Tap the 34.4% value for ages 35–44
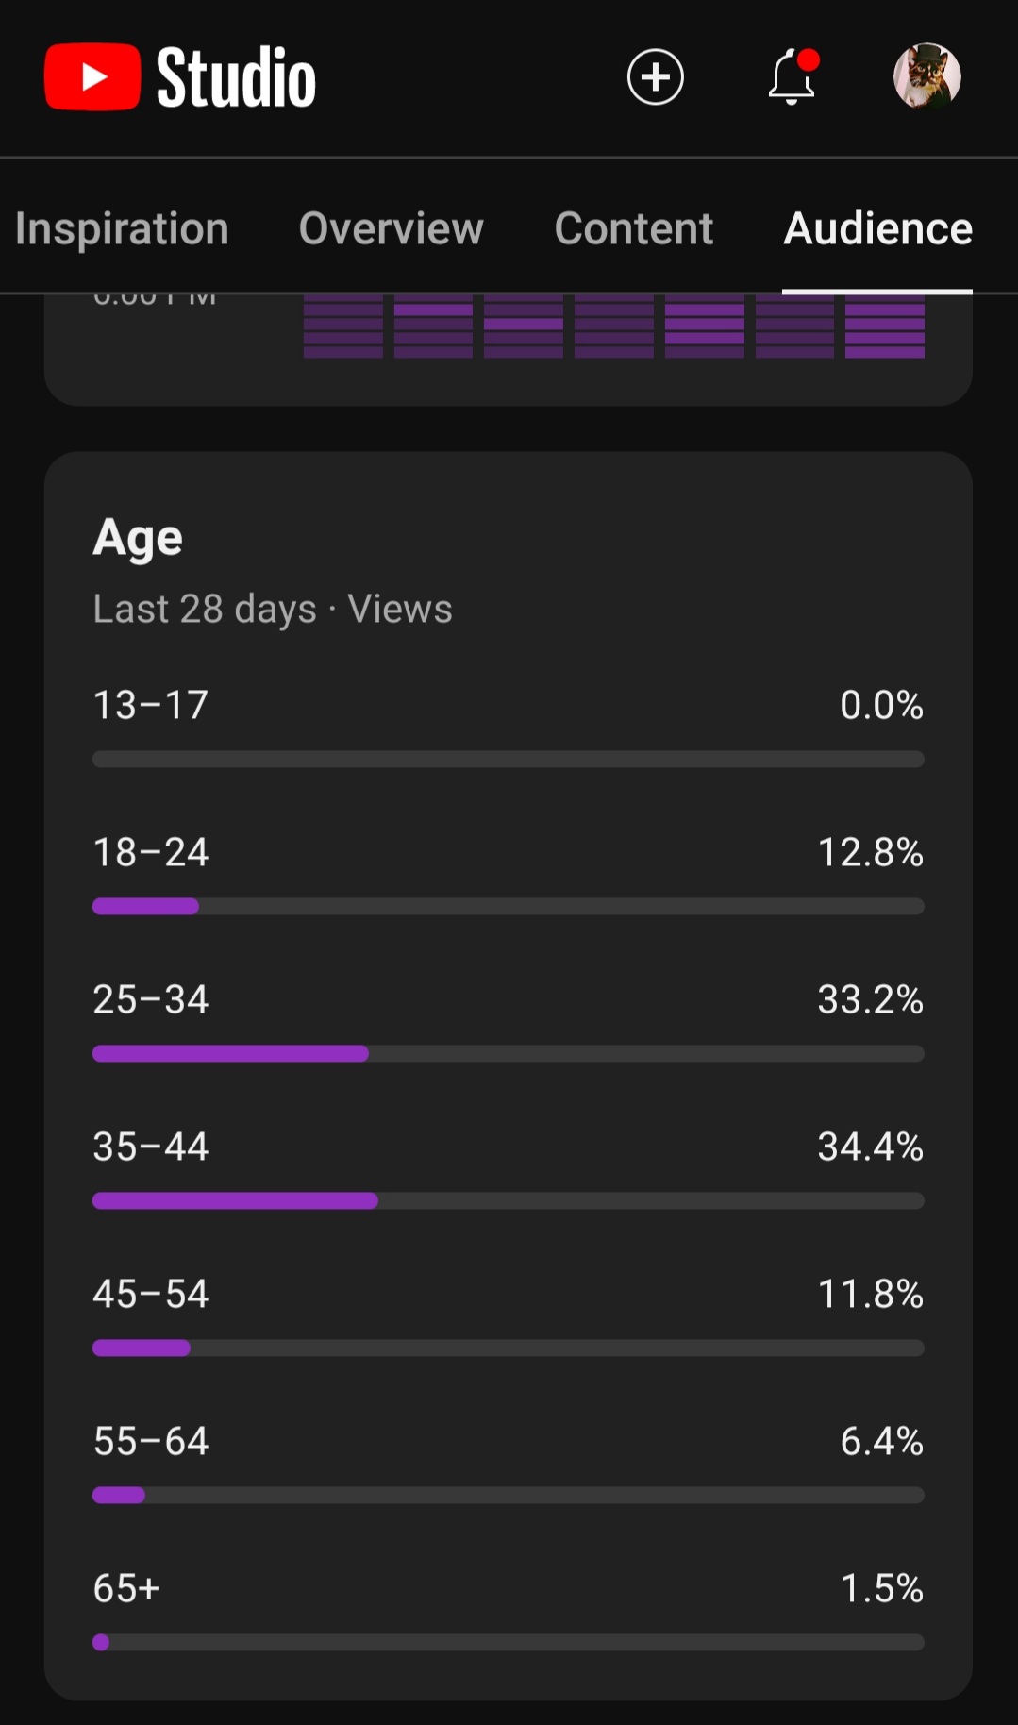 [870, 1147]
